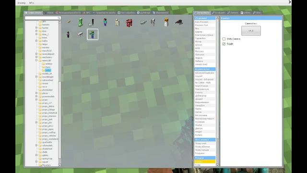This screenshot has height=173, width=307.
Task: Spawn the small gold ingot model
Action: [68, 22]
